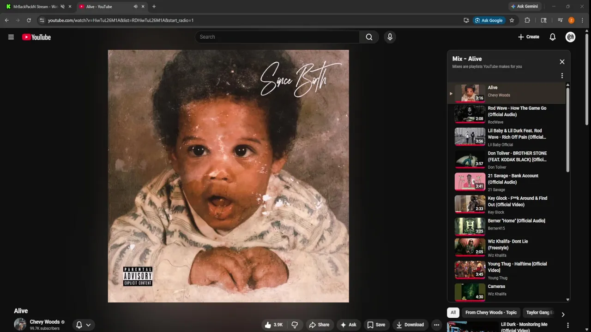The image size is (591, 332).
Task: Open Ask Gemini in the title bar
Action: pyautogui.click(x=524, y=6)
